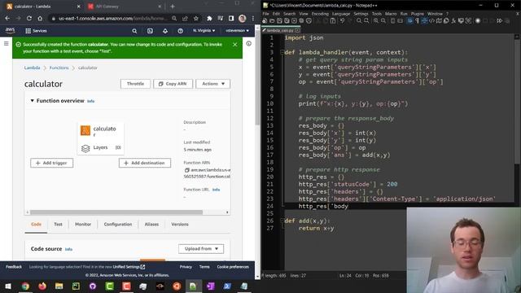This screenshot has height=293, width=521.
Task: Click Notepad++ Save icon
Action: click(x=279, y=20)
